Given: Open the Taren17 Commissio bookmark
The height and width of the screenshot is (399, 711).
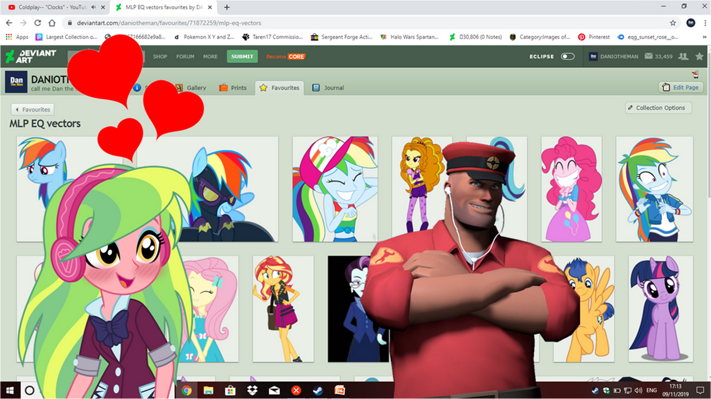Looking at the screenshot, I should point(273,37).
